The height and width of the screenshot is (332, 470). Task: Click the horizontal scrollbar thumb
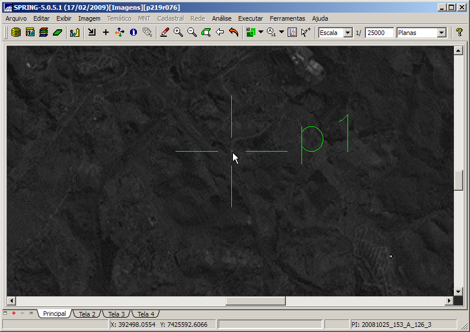tap(255, 301)
